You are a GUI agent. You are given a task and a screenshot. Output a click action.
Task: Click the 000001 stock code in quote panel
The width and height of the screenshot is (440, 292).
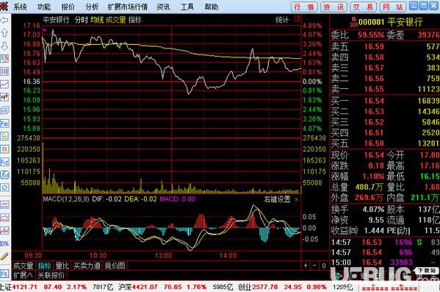click(371, 22)
